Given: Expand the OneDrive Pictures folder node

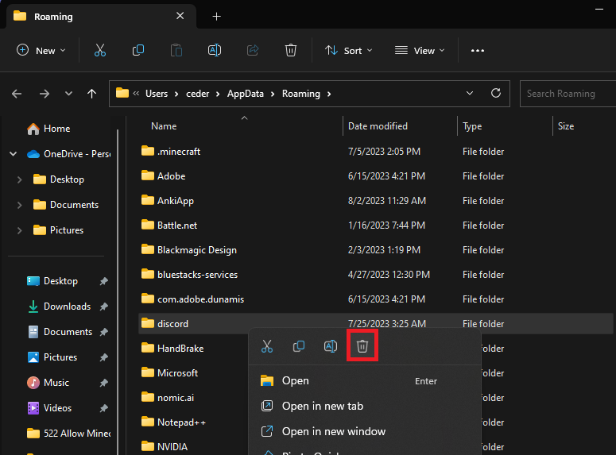Looking at the screenshot, I should pos(19,230).
